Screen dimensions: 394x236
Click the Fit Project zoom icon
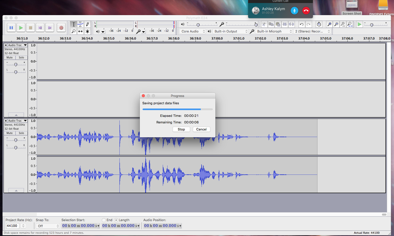pos(350,24)
